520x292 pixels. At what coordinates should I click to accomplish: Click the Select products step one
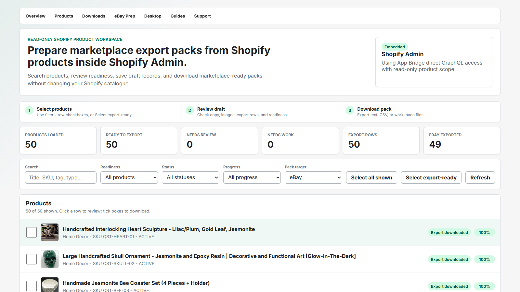point(100,112)
